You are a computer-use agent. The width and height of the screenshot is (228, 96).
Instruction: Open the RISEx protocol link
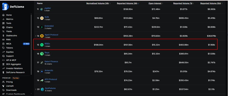47,44
